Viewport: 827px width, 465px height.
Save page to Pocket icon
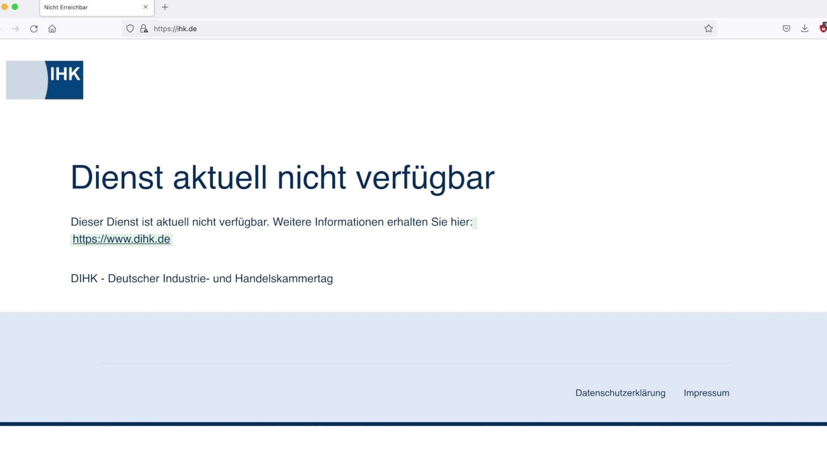(786, 29)
